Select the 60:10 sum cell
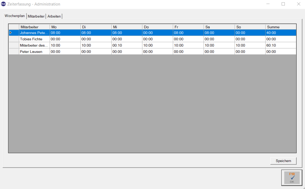 tap(281, 45)
